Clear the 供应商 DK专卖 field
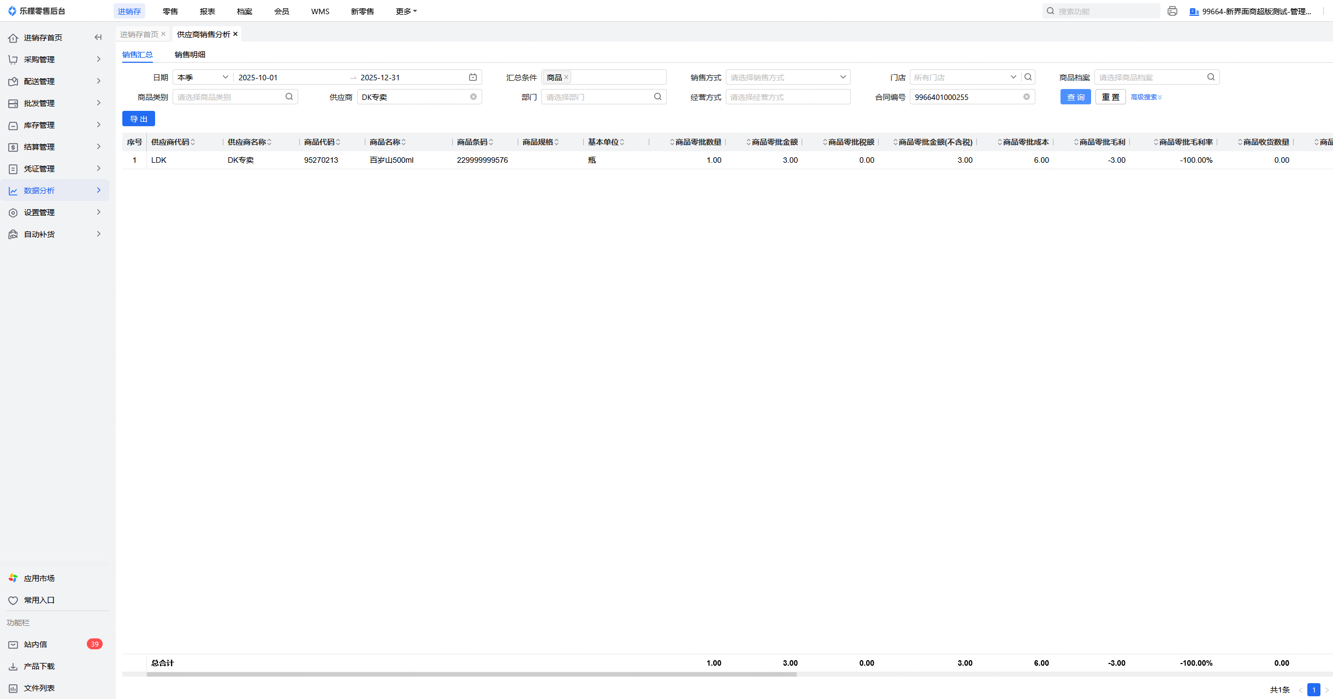Viewport: 1333px width, 699px height. click(x=473, y=97)
